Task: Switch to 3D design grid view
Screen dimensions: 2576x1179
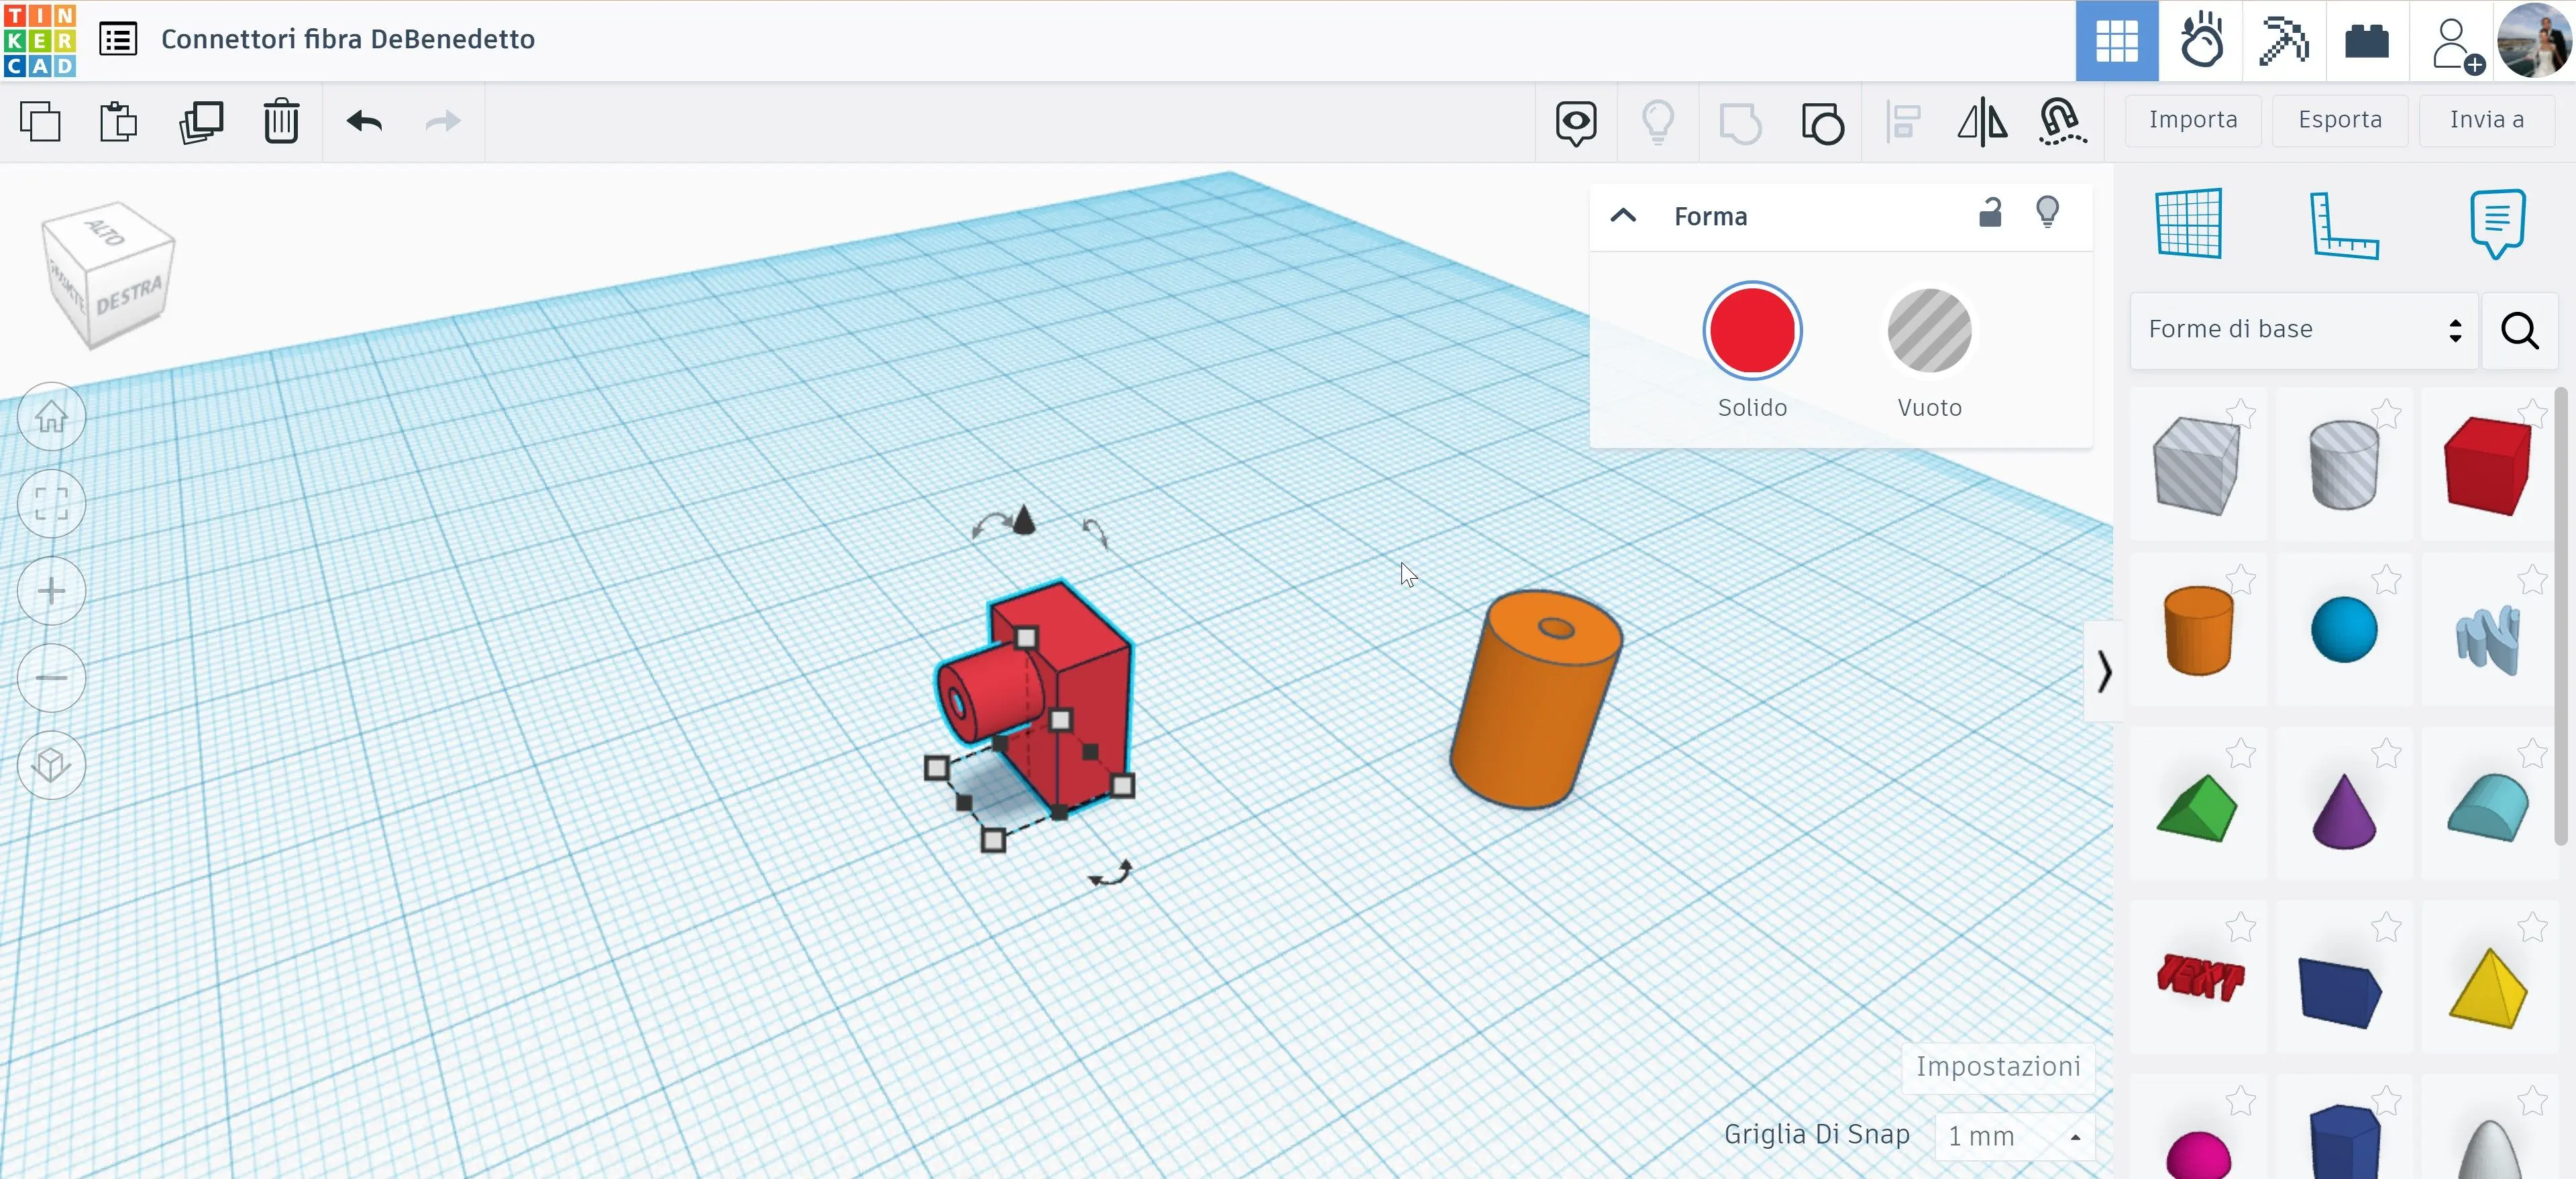Action: click(x=2117, y=41)
